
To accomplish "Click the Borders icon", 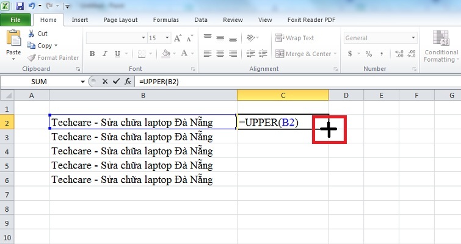I will (x=142, y=54).
